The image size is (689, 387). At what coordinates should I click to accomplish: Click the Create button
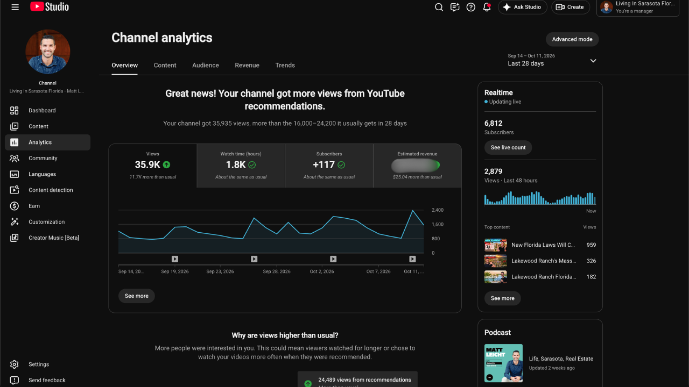(x=570, y=7)
